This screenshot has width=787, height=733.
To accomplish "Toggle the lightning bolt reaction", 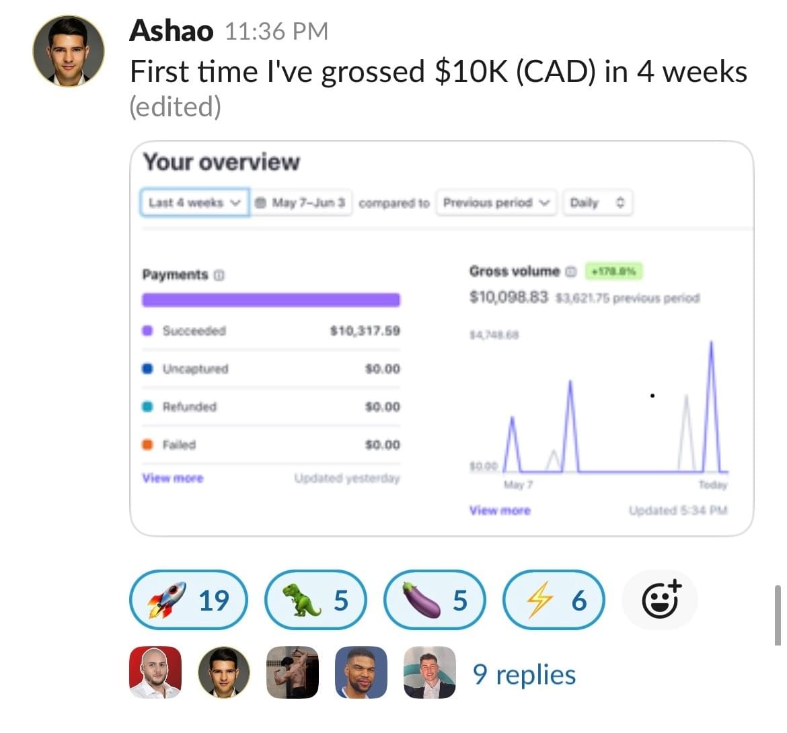I will pos(554,600).
